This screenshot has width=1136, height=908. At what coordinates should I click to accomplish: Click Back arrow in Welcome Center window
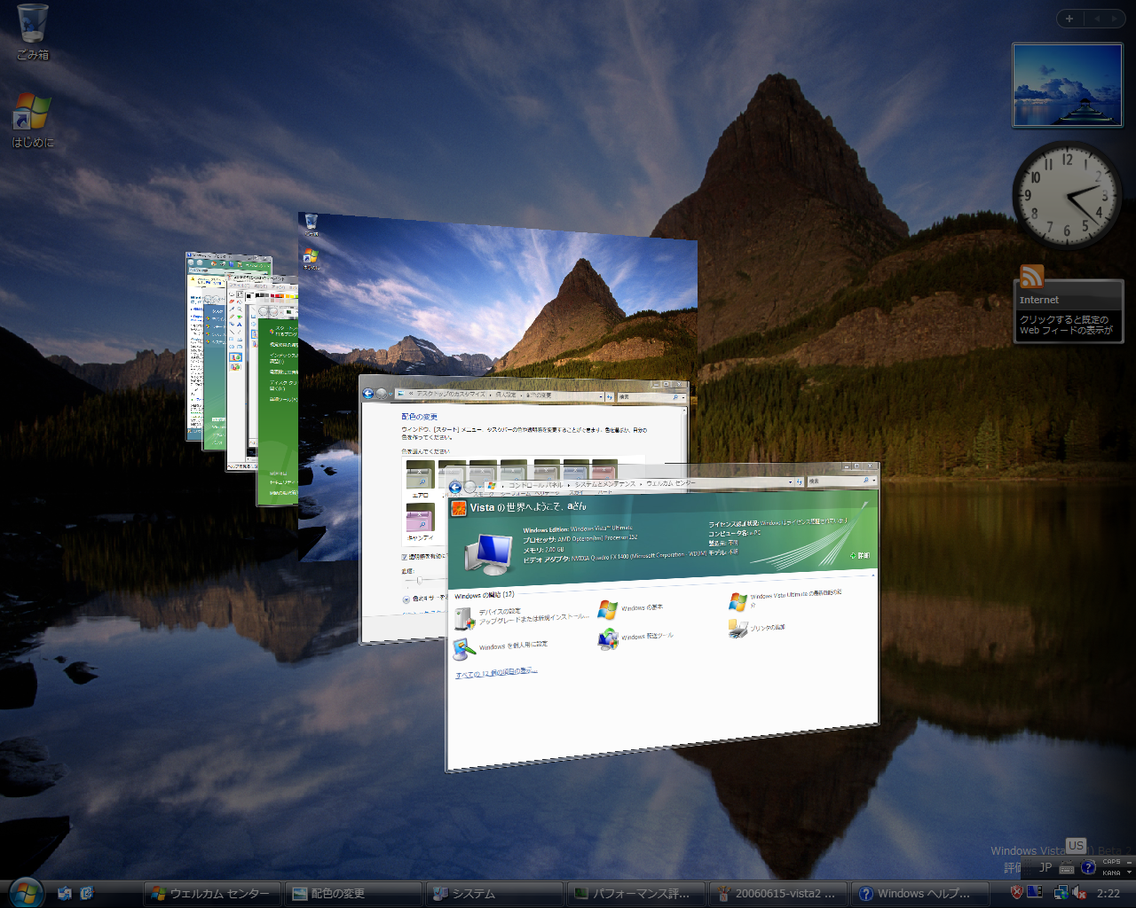455,487
